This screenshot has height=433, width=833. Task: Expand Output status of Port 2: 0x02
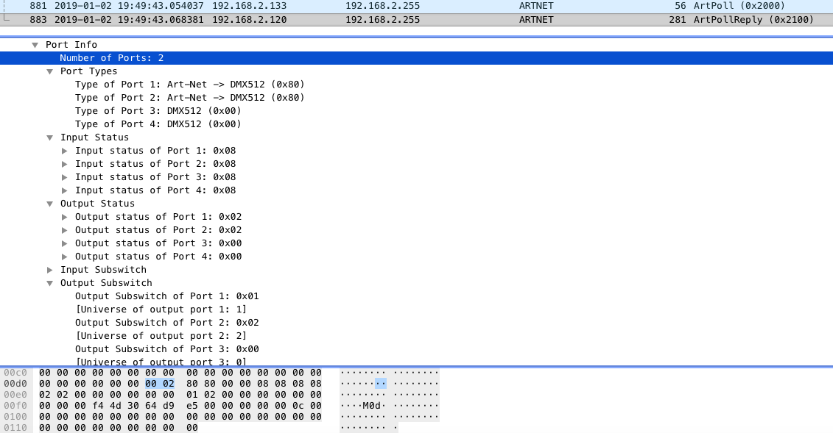tap(65, 229)
